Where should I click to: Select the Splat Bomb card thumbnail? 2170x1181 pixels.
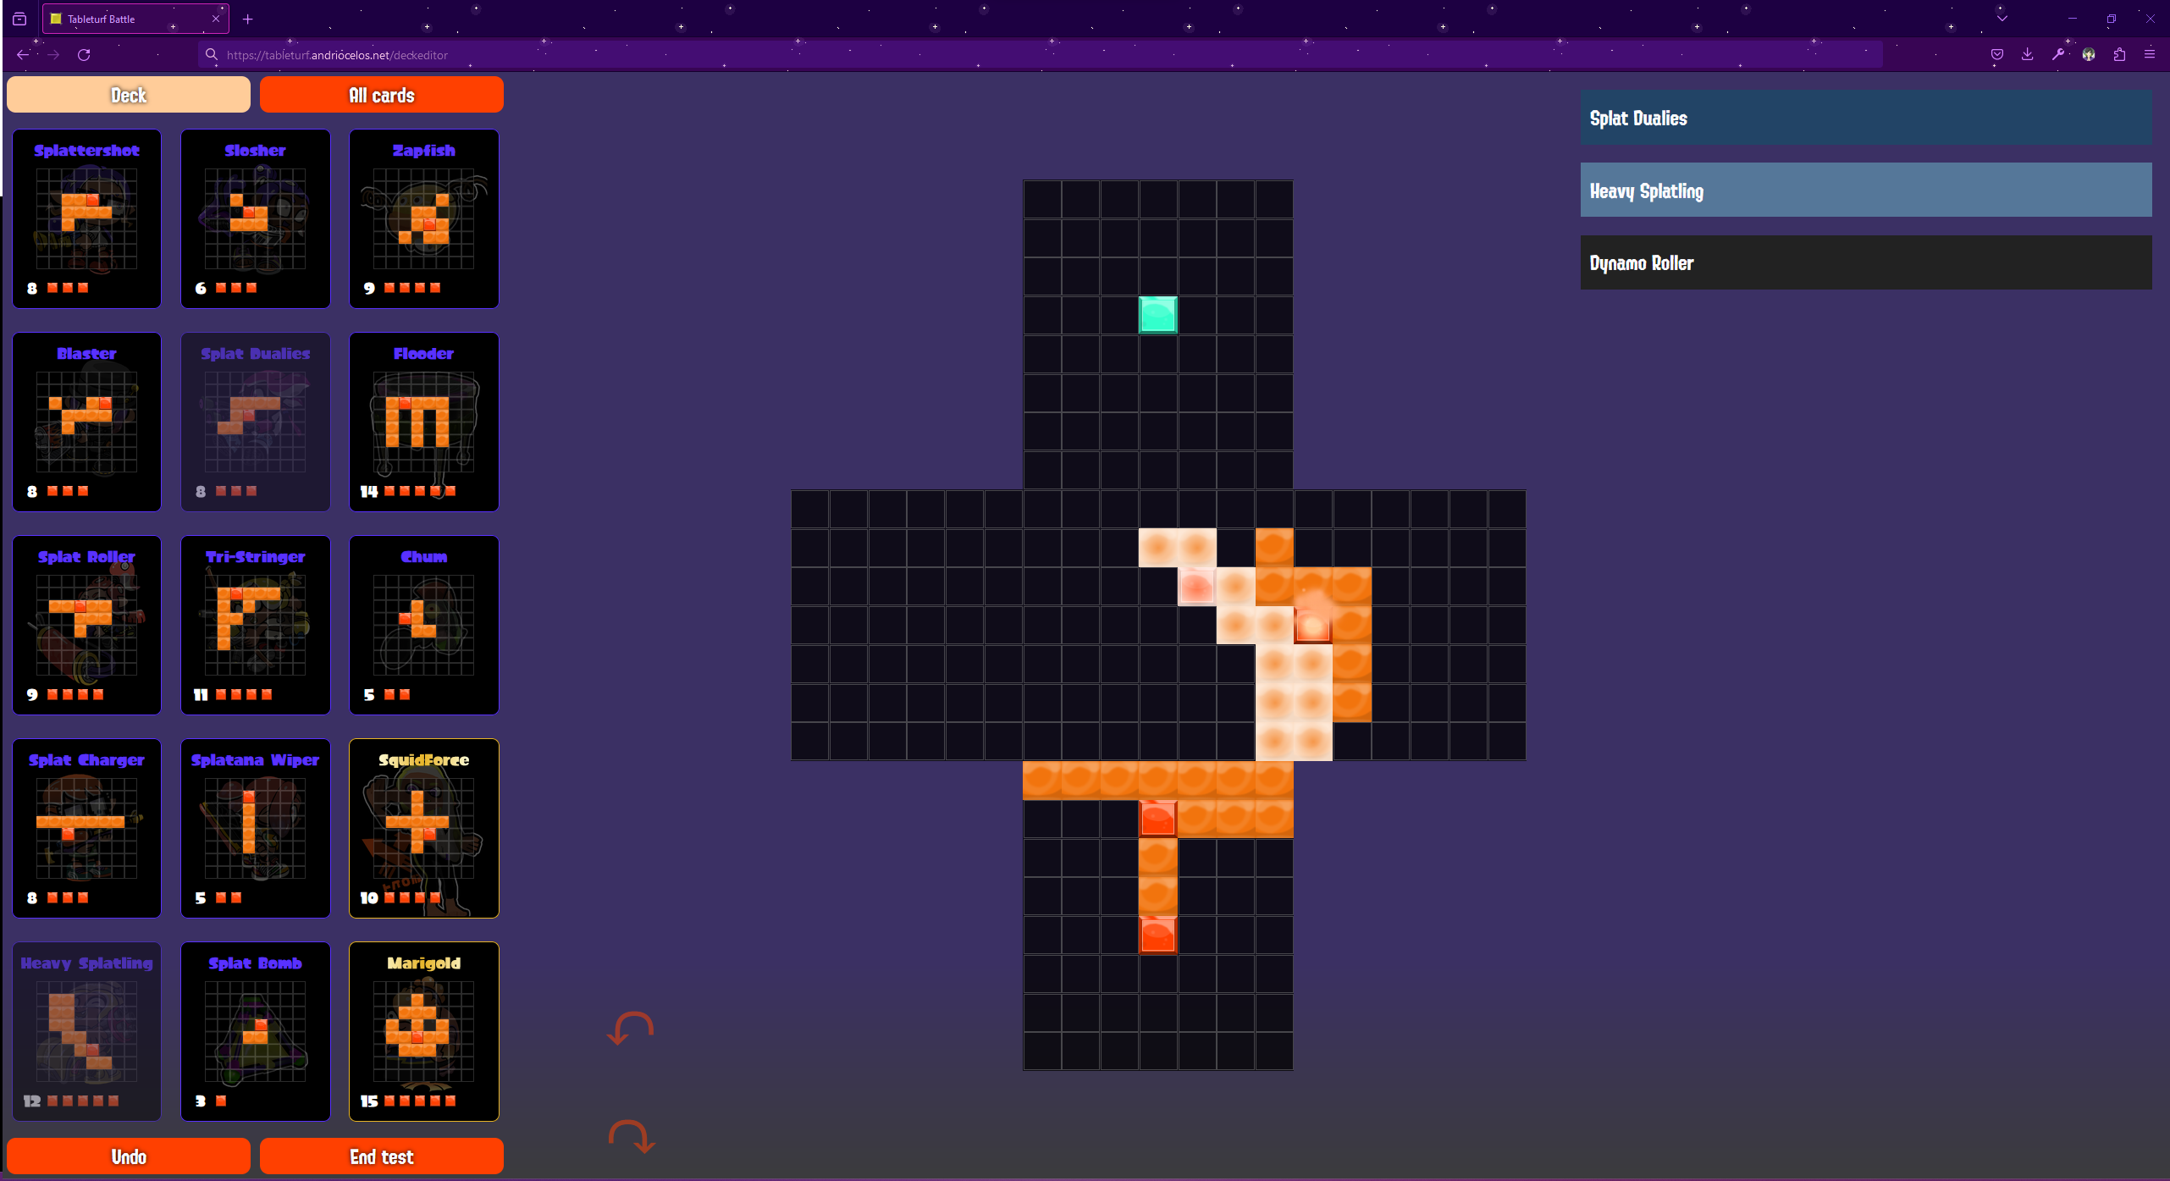pos(255,1032)
